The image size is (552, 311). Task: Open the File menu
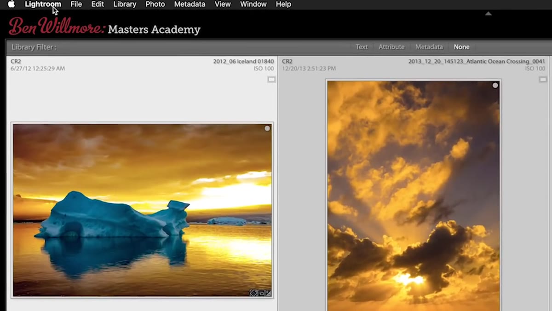click(76, 4)
